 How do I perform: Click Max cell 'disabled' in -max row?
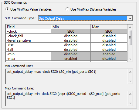point(109,59)
